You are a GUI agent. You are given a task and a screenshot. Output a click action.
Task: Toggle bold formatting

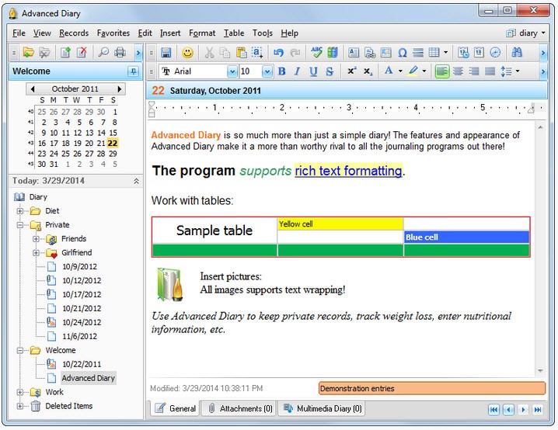[x=281, y=71]
